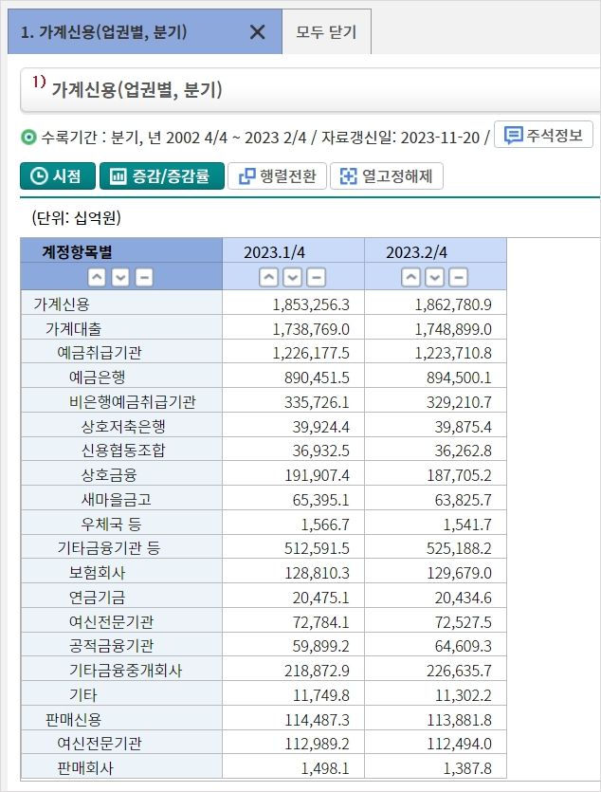This screenshot has height=792, width=601.
Task: Click the 시점 period button
Action: click(x=58, y=175)
